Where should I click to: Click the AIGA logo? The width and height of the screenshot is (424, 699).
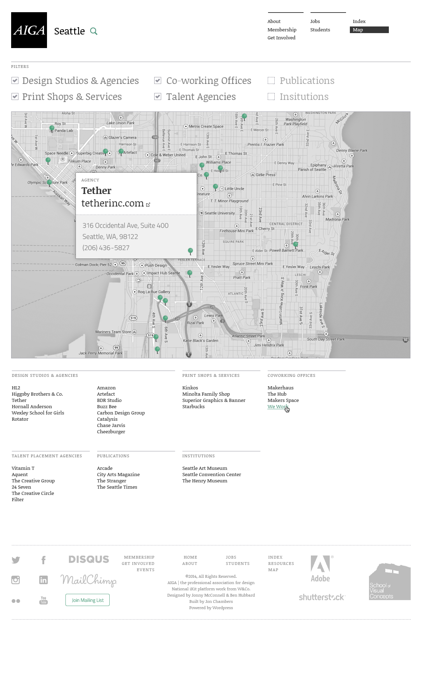coord(29,30)
